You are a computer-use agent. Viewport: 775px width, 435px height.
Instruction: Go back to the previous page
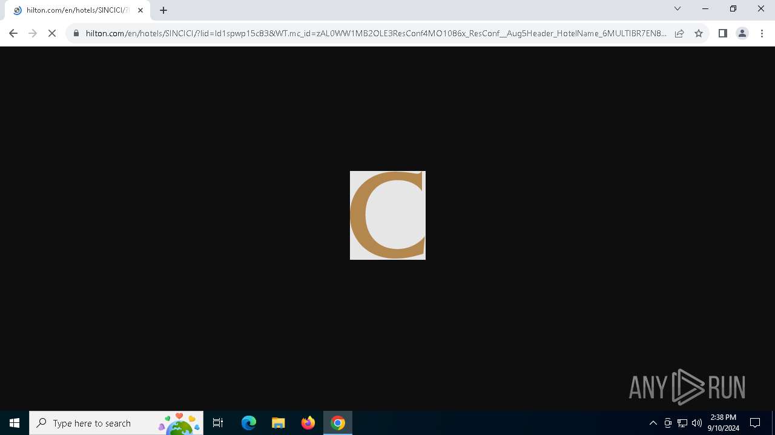[13, 33]
